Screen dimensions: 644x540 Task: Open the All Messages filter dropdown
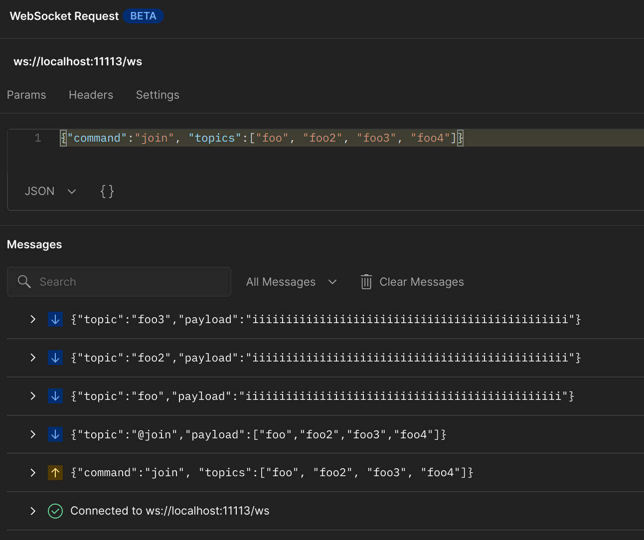click(x=291, y=282)
